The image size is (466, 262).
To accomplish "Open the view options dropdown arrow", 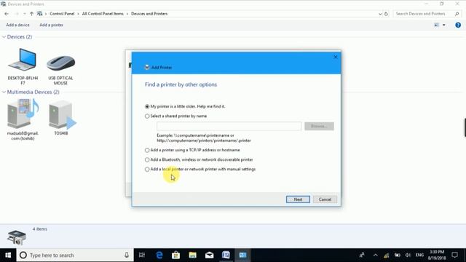I will 443,25.
